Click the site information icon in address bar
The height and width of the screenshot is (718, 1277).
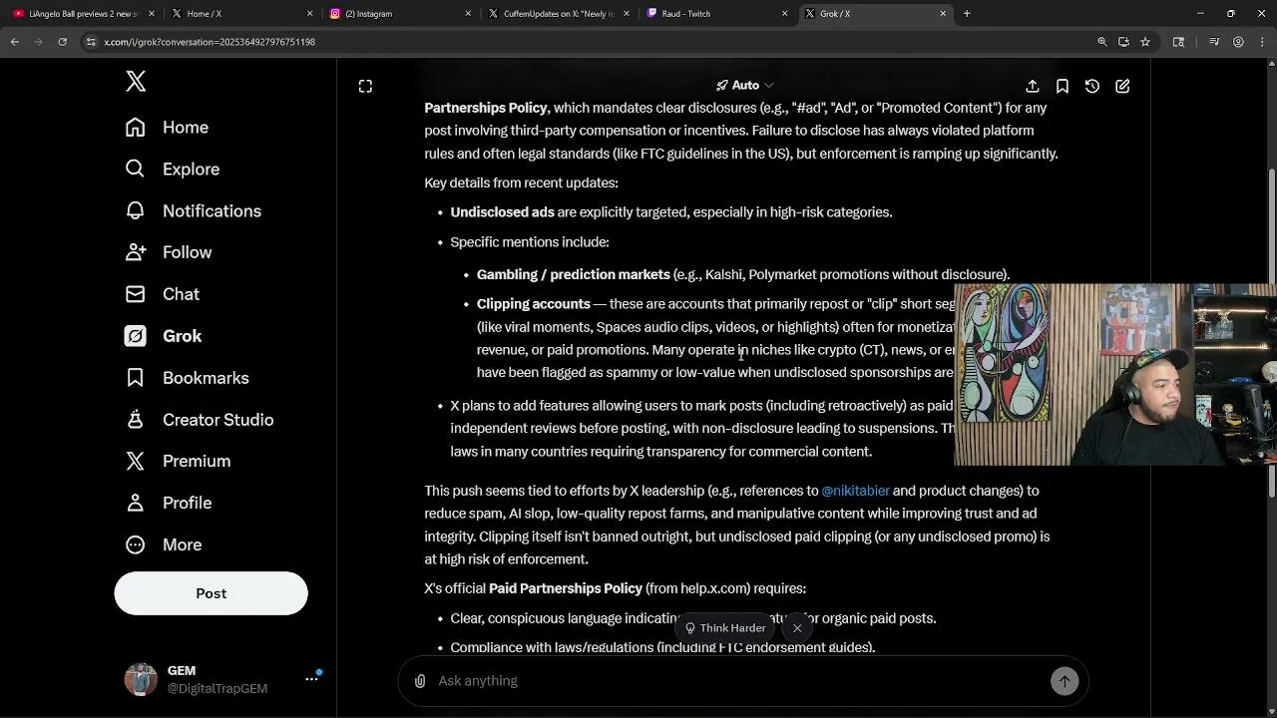(91, 42)
